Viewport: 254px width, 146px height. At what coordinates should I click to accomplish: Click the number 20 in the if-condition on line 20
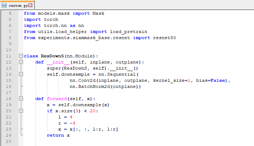[x=93, y=111]
